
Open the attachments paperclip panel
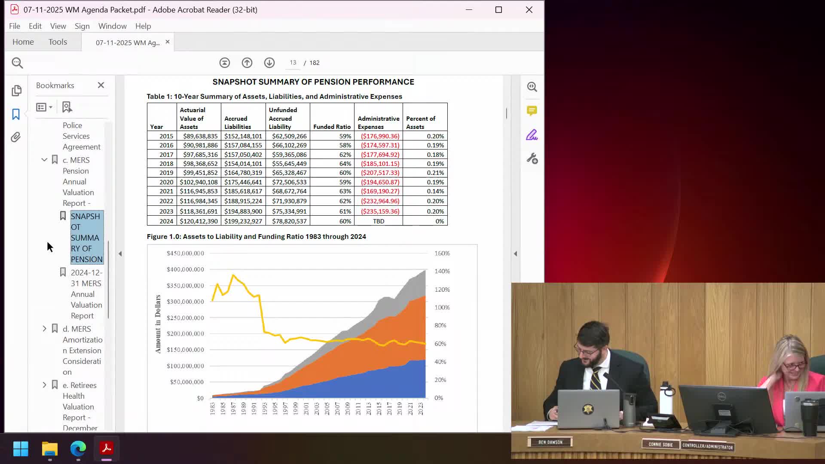[x=16, y=137]
